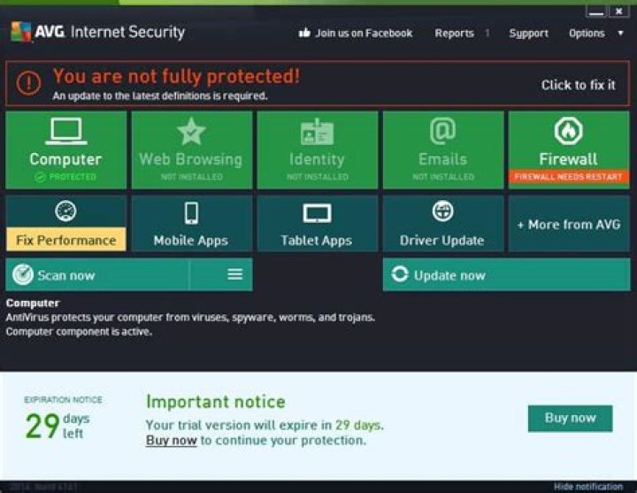Click Web Browsing NOT INSTALLED status
The height and width of the screenshot is (493, 637).
click(x=191, y=177)
